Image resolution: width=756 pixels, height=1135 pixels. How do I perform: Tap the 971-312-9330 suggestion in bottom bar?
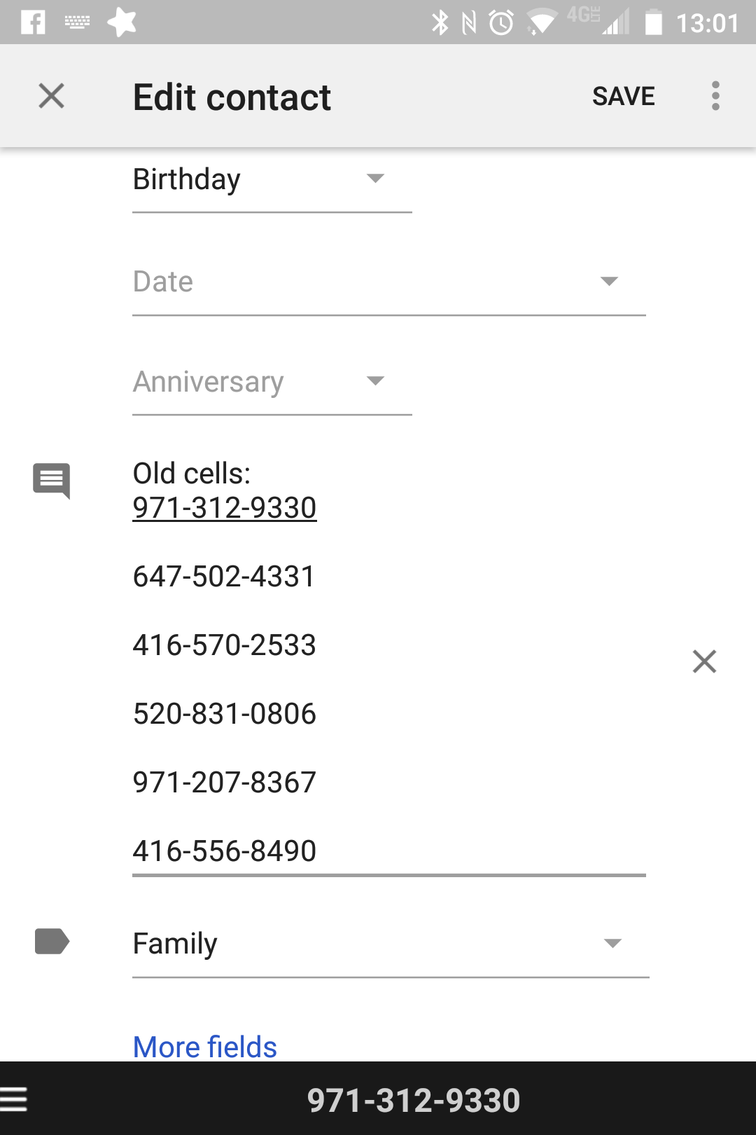414,1100
